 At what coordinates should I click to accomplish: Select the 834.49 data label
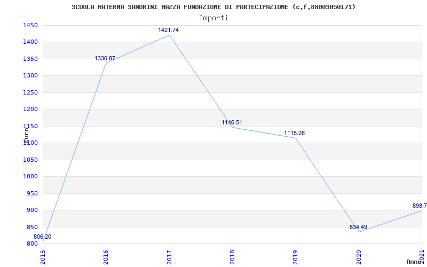358,227
